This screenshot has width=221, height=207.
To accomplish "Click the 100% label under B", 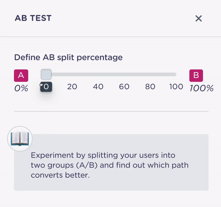I will point(202,88).
